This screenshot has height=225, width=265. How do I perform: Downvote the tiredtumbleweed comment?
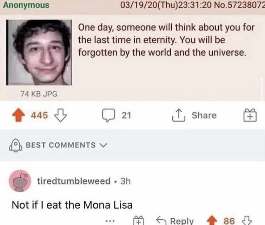pyautogui.click(x=247, y=221)
